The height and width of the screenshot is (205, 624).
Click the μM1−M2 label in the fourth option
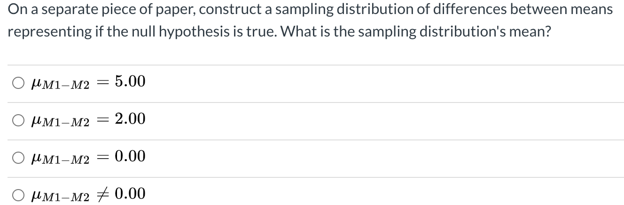coord(60,196)
